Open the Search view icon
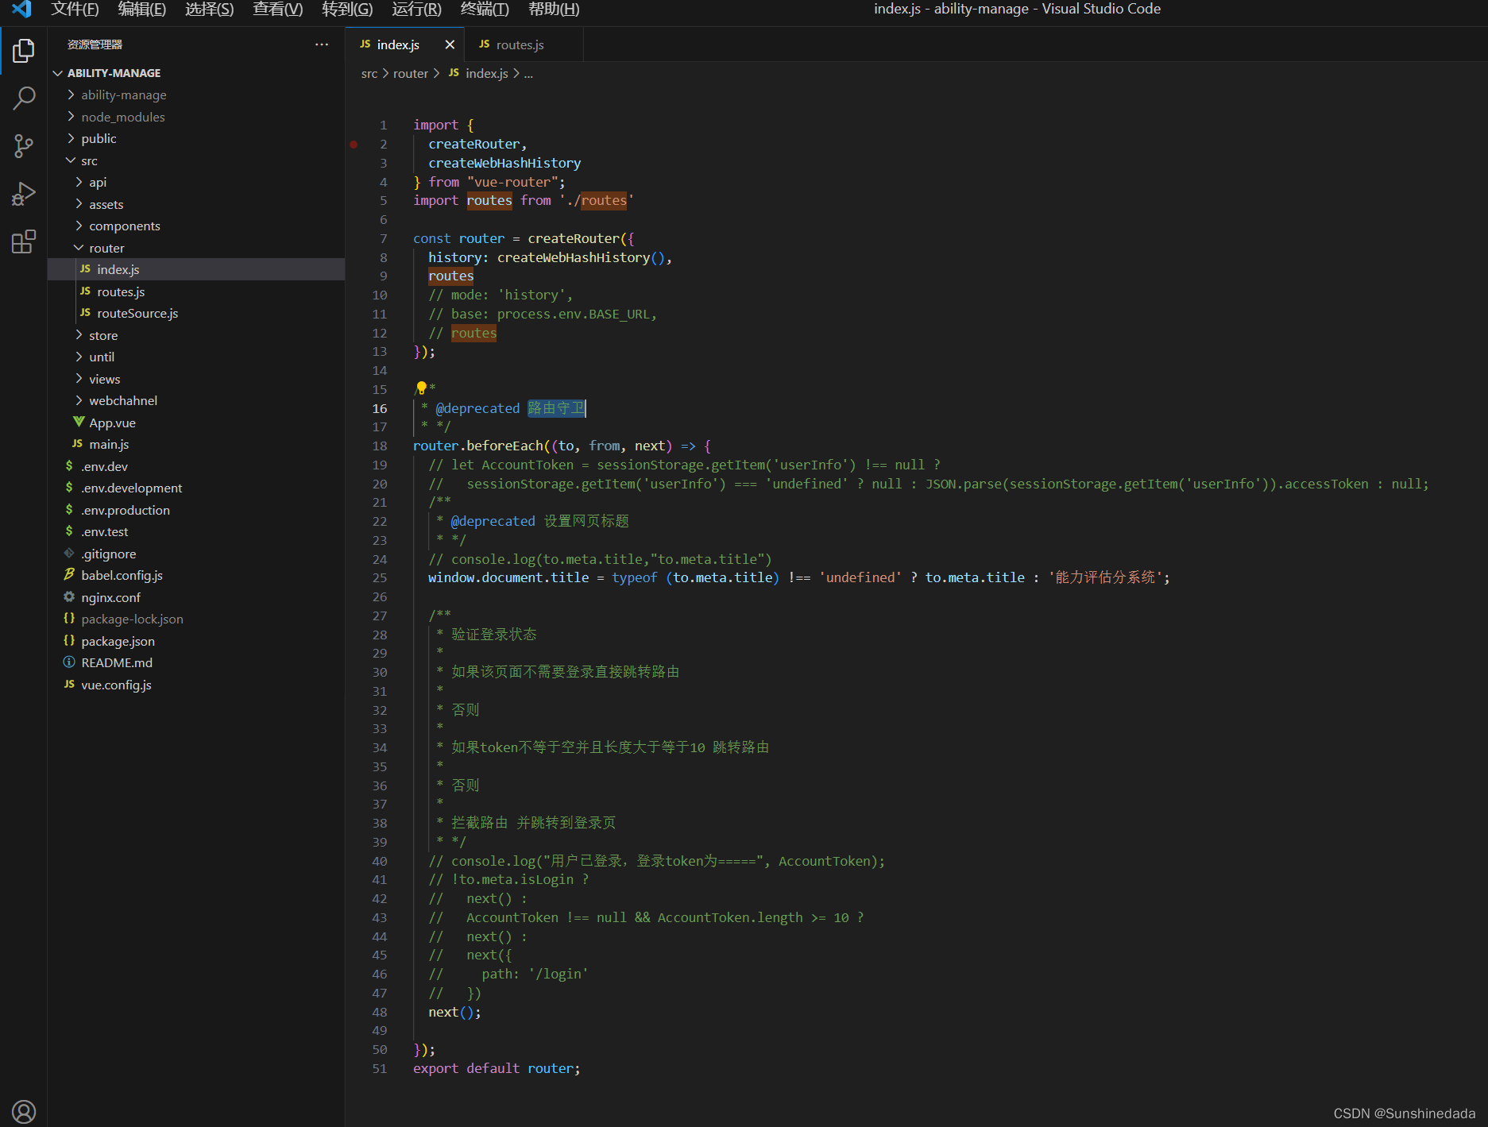This screenshot has height=1127, width=1488. tap(24, 98)
